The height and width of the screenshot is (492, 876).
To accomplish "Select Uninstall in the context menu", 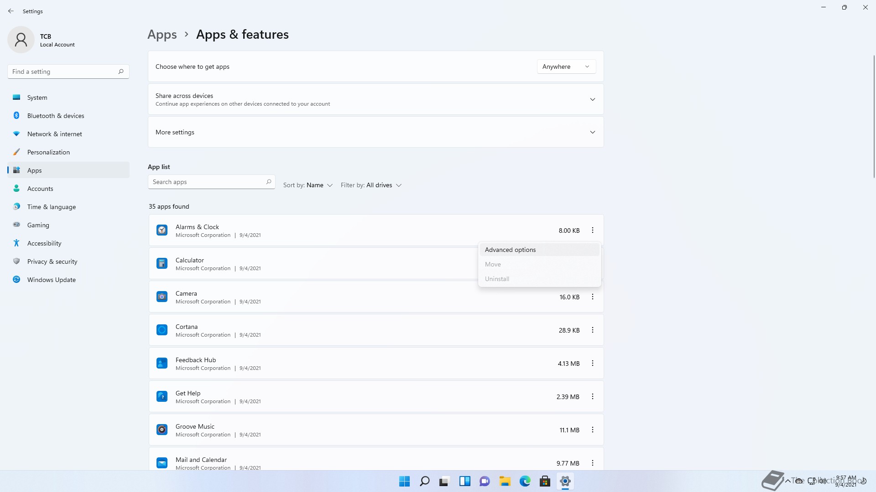I will 539,279.
